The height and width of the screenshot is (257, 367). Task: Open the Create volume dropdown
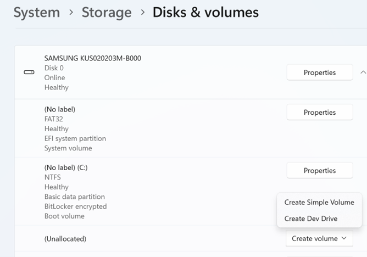pos(319,238)
